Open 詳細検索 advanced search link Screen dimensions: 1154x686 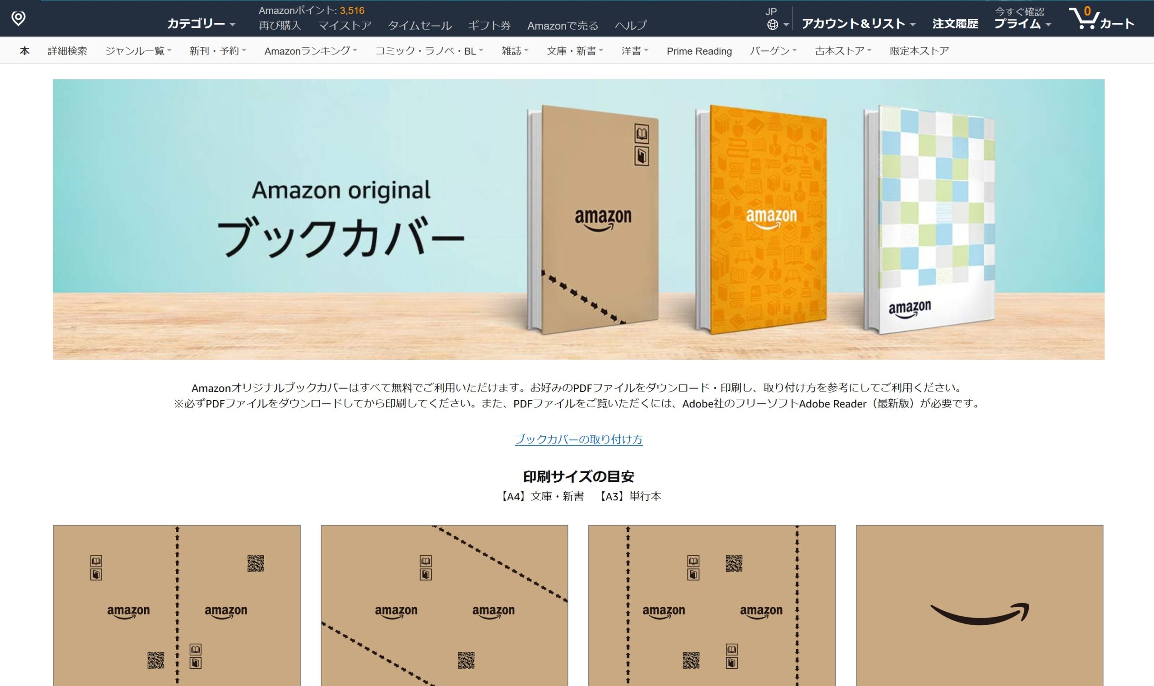point(68,51)
